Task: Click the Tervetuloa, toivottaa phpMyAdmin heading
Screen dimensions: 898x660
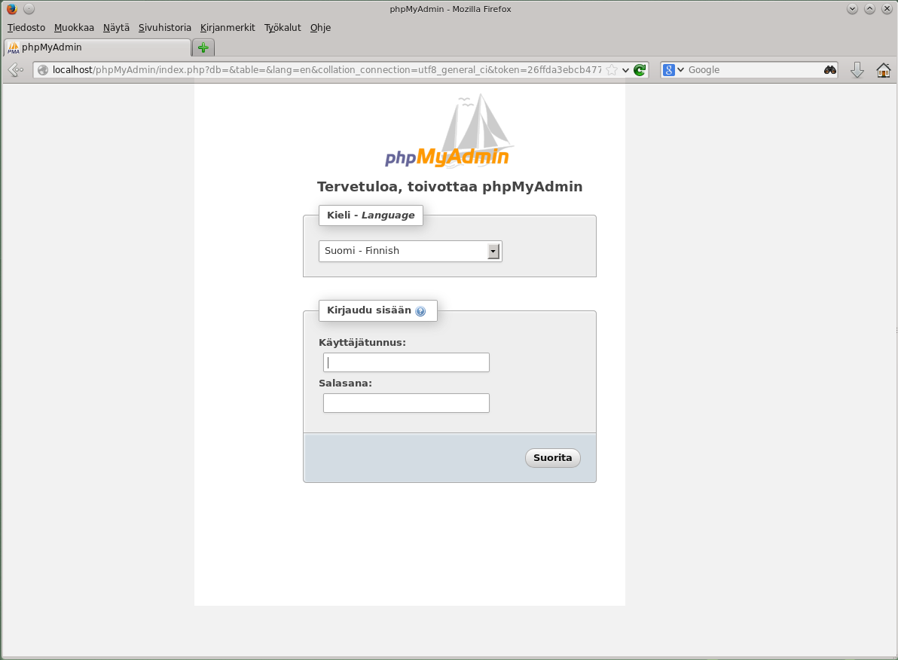Action: click(x=450, y=187)
